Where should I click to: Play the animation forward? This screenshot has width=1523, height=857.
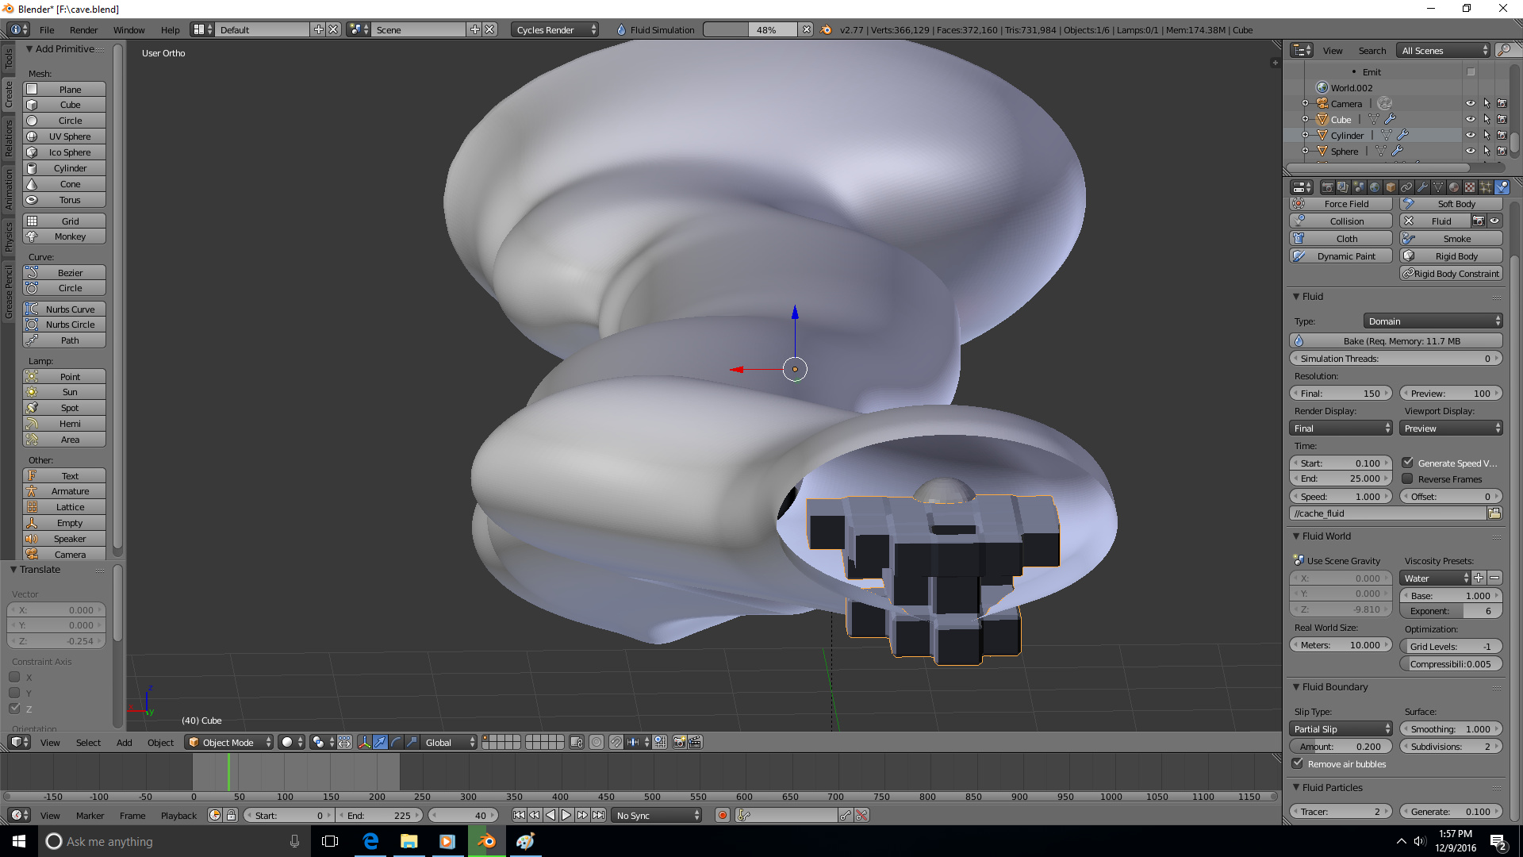(566, 815)
